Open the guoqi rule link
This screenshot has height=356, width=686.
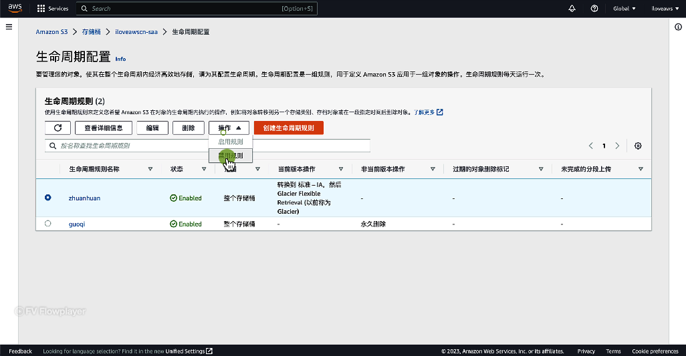(77, 224)
